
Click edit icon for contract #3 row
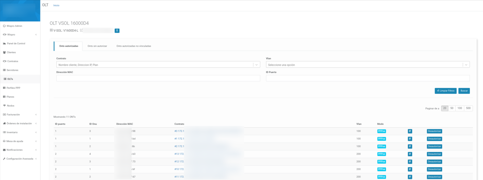tap(410, 131)
